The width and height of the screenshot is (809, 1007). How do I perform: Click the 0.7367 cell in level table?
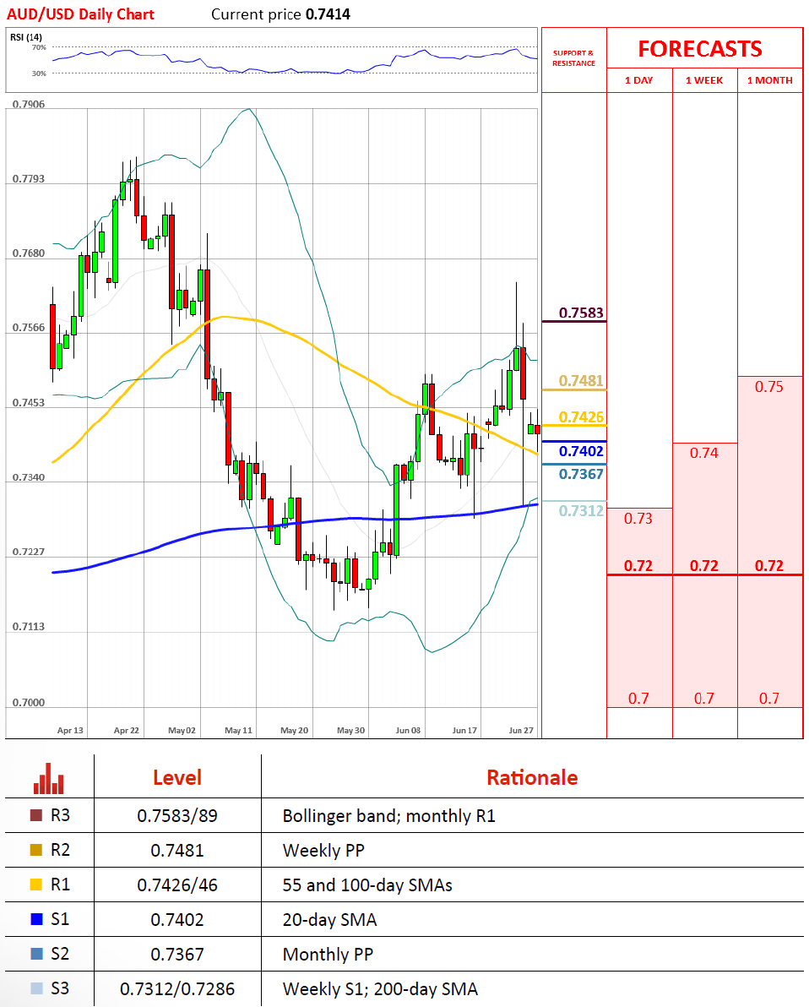177,955
